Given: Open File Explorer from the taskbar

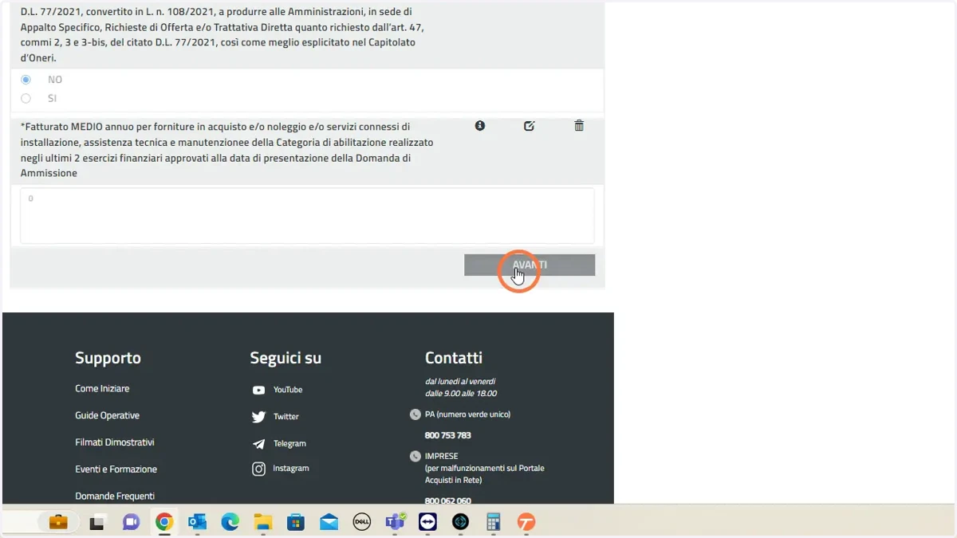Looking at the screenshot, I should tap(263, 523).
